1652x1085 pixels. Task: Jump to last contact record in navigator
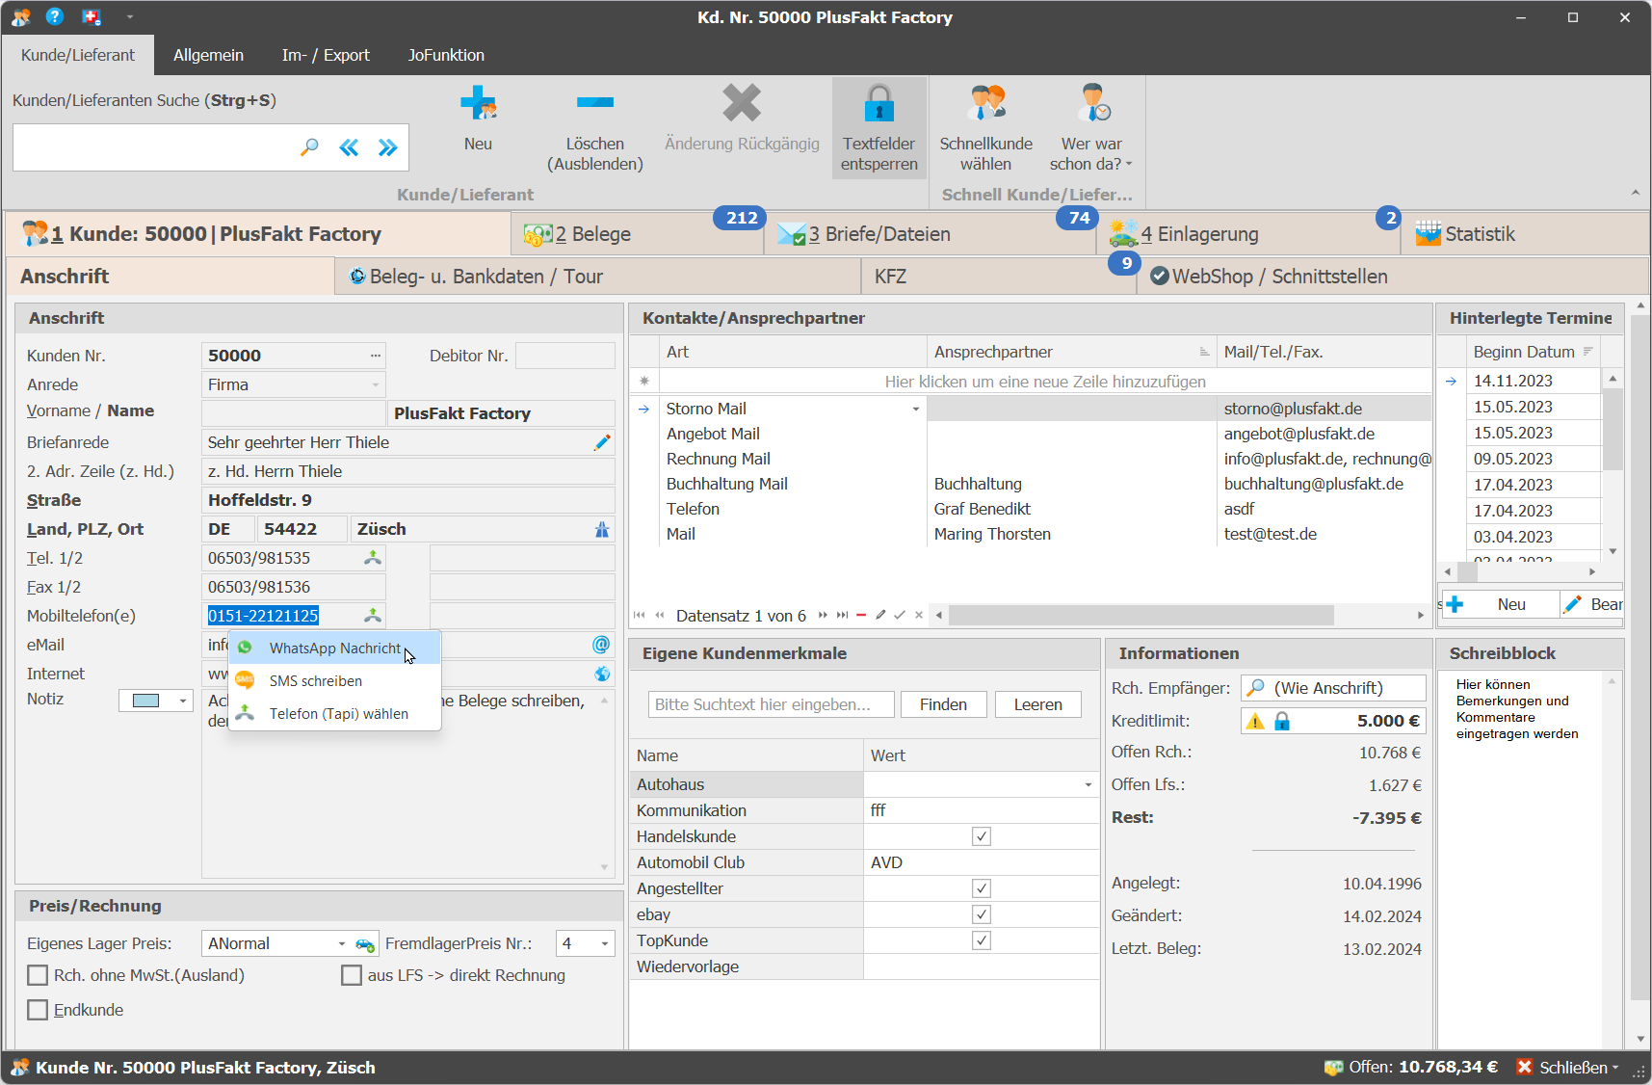tap(843, 615)
